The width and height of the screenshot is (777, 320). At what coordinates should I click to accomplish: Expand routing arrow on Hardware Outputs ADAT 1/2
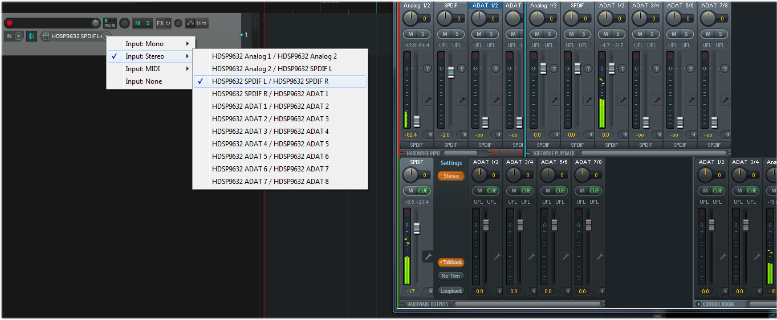pyautogui.click(x=499, y=292)
